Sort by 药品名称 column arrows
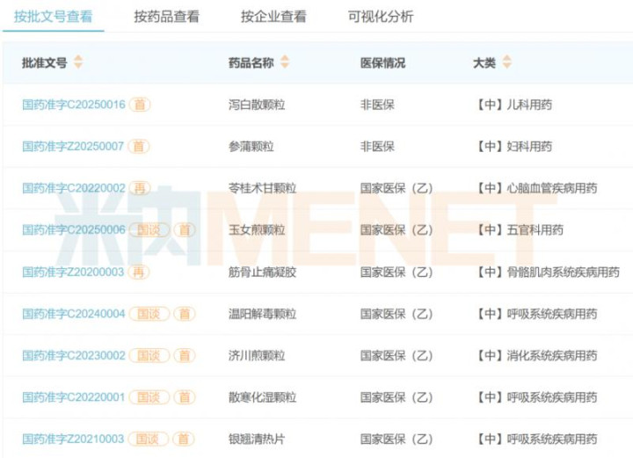The width and height of the screenshot is (633, 458). pyautogui.click(x=285, y=62)
